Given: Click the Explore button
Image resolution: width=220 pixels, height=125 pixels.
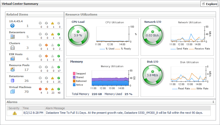Looking at the screenshot, I should (209, 4).
